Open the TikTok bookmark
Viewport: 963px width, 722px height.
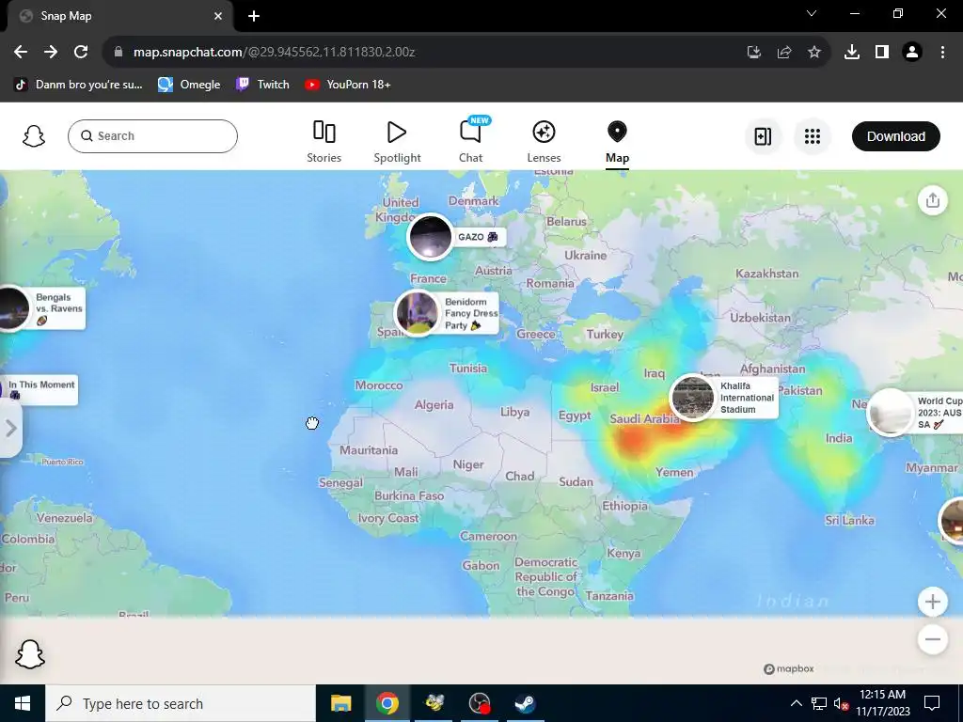pyautogui.click(x=79, y=85)
